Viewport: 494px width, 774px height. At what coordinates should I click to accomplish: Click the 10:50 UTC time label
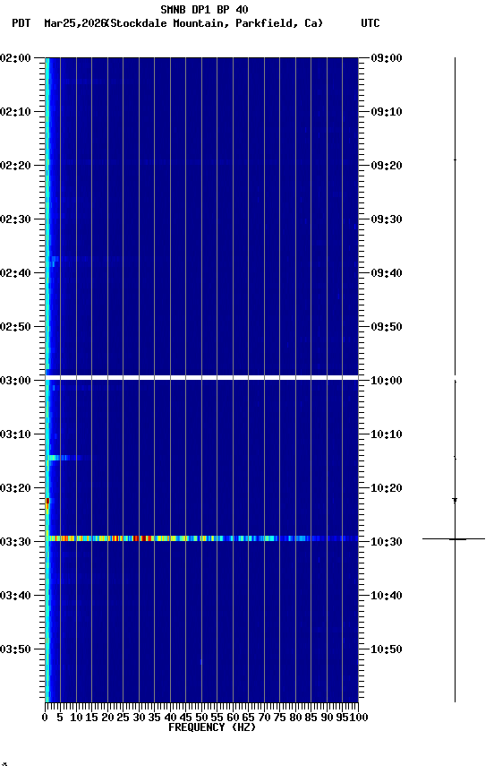click(x=387, y=649)
